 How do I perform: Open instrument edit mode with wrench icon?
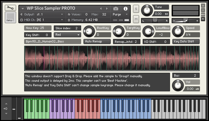(x=10, y=8)
